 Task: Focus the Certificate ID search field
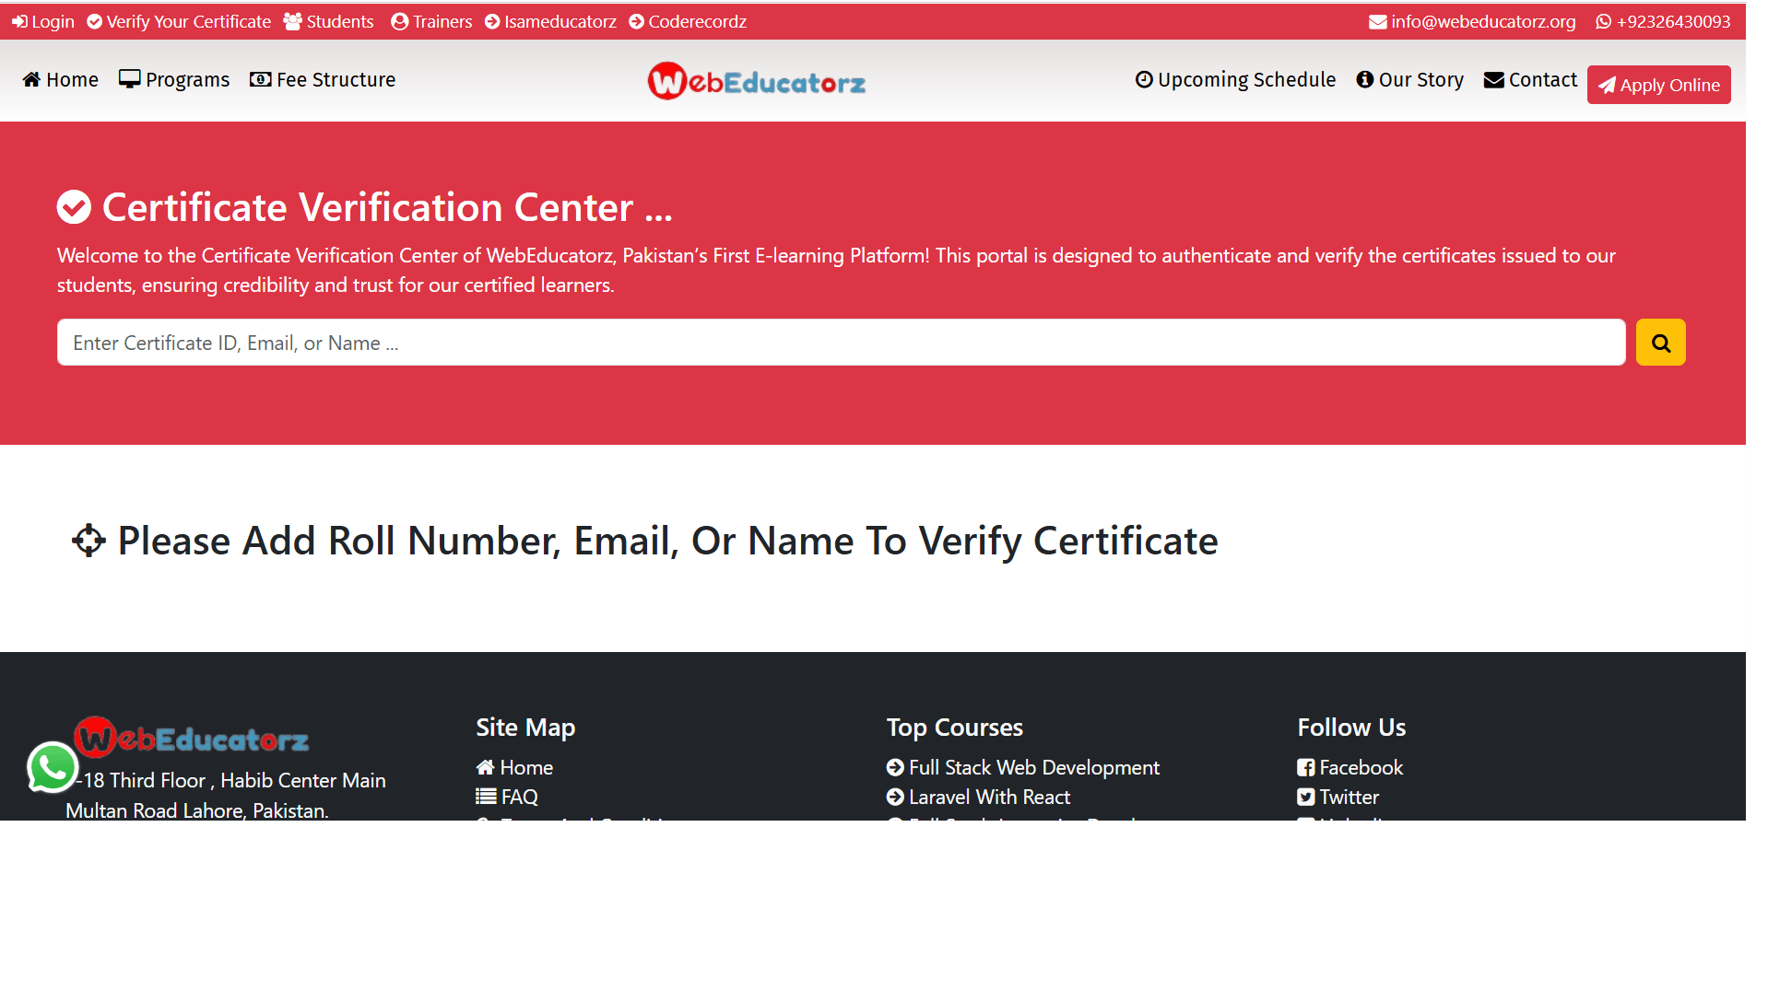coord(841,343)
